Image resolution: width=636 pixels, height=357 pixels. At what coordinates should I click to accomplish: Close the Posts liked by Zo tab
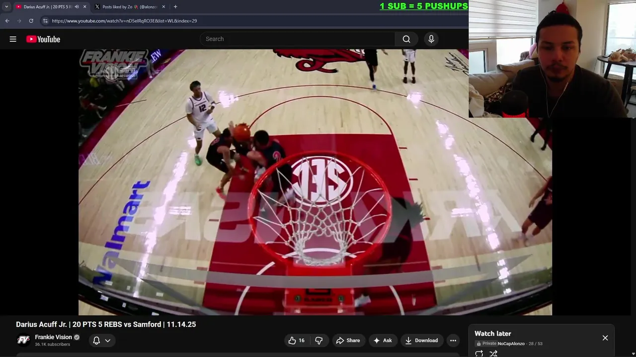[163, 7]
